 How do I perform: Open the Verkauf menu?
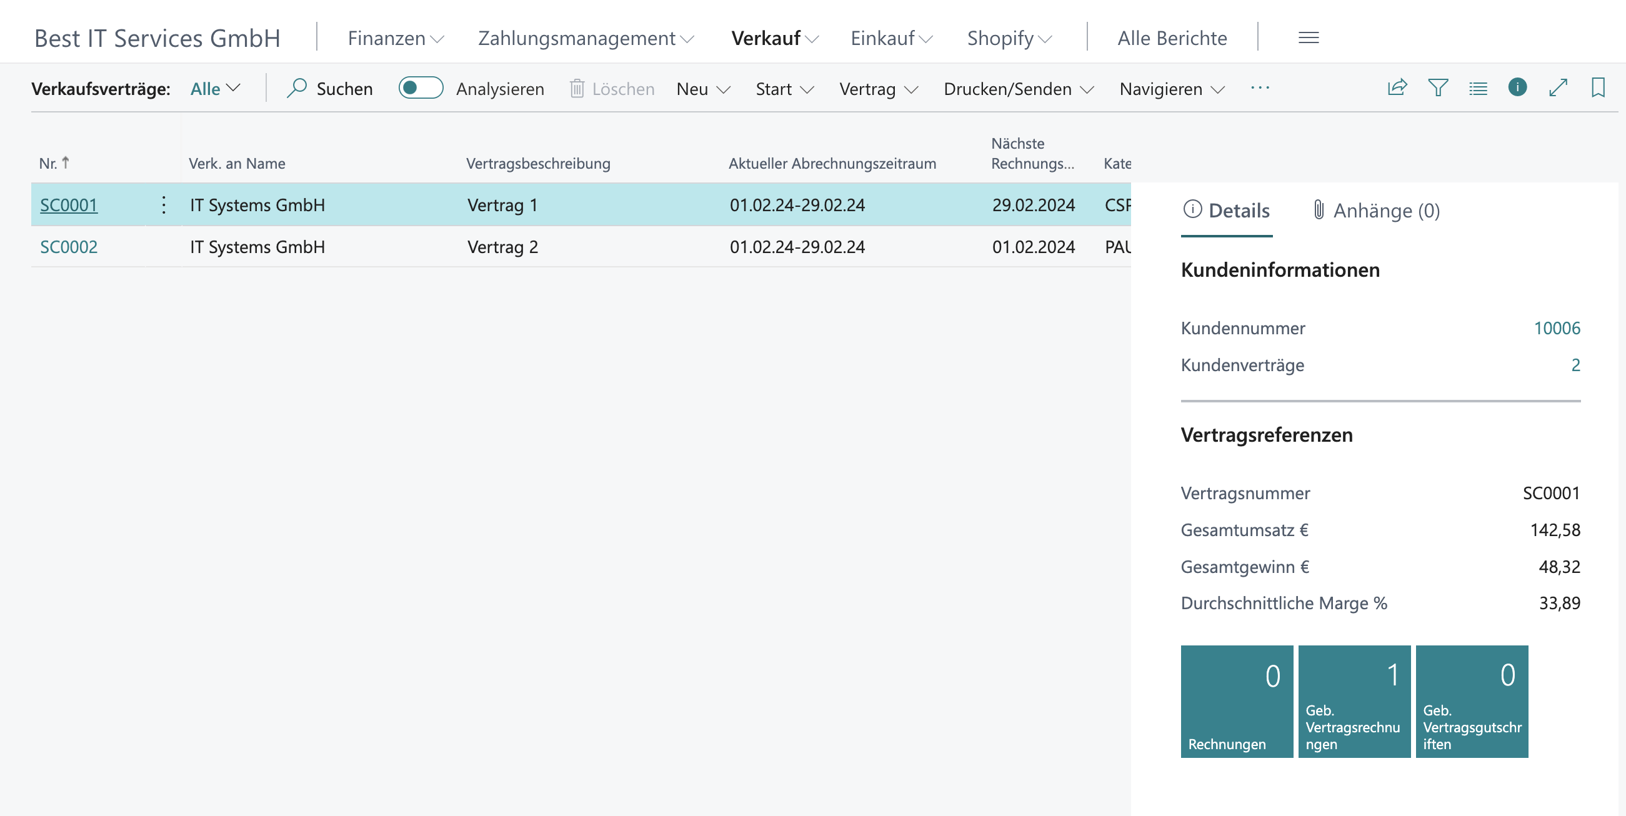click(776, 36)
